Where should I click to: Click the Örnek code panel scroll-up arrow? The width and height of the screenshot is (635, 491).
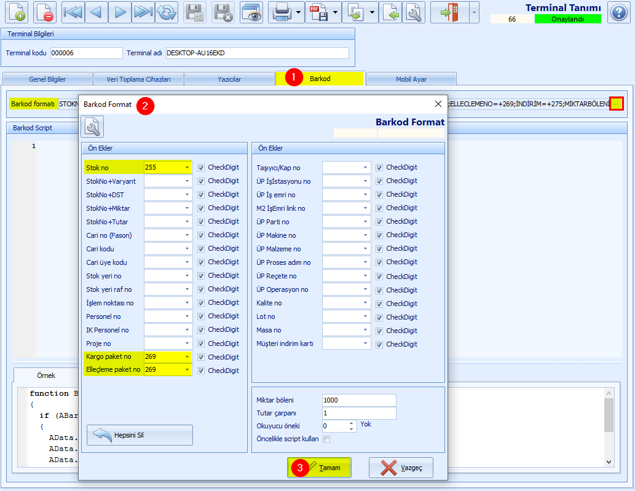point(609,393)
